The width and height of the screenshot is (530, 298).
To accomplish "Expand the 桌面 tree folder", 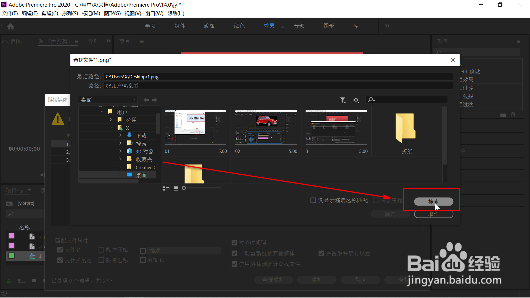I will (120, 175).
